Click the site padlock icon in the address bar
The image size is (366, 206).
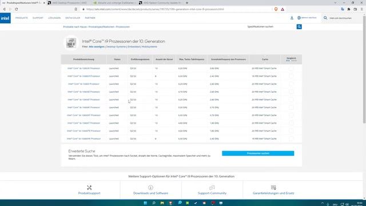(x=83, y=9)
